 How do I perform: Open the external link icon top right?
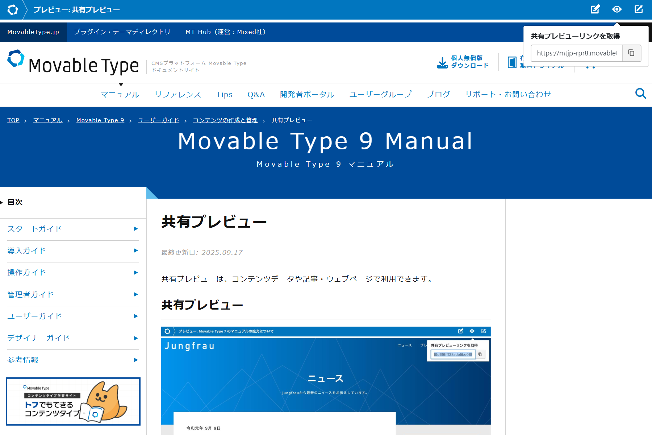click(x=639, y=10)
